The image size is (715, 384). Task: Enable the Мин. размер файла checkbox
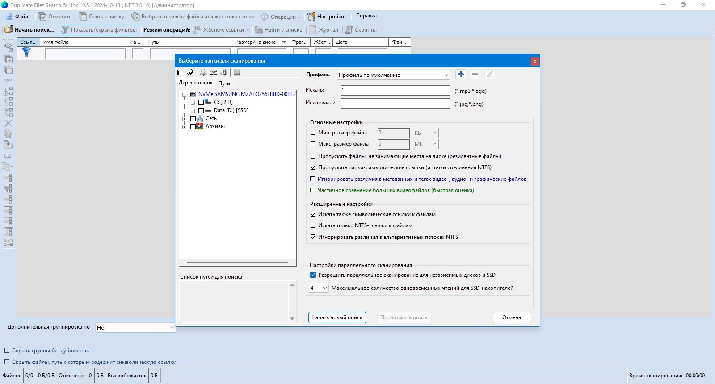[x=313, y=133]
